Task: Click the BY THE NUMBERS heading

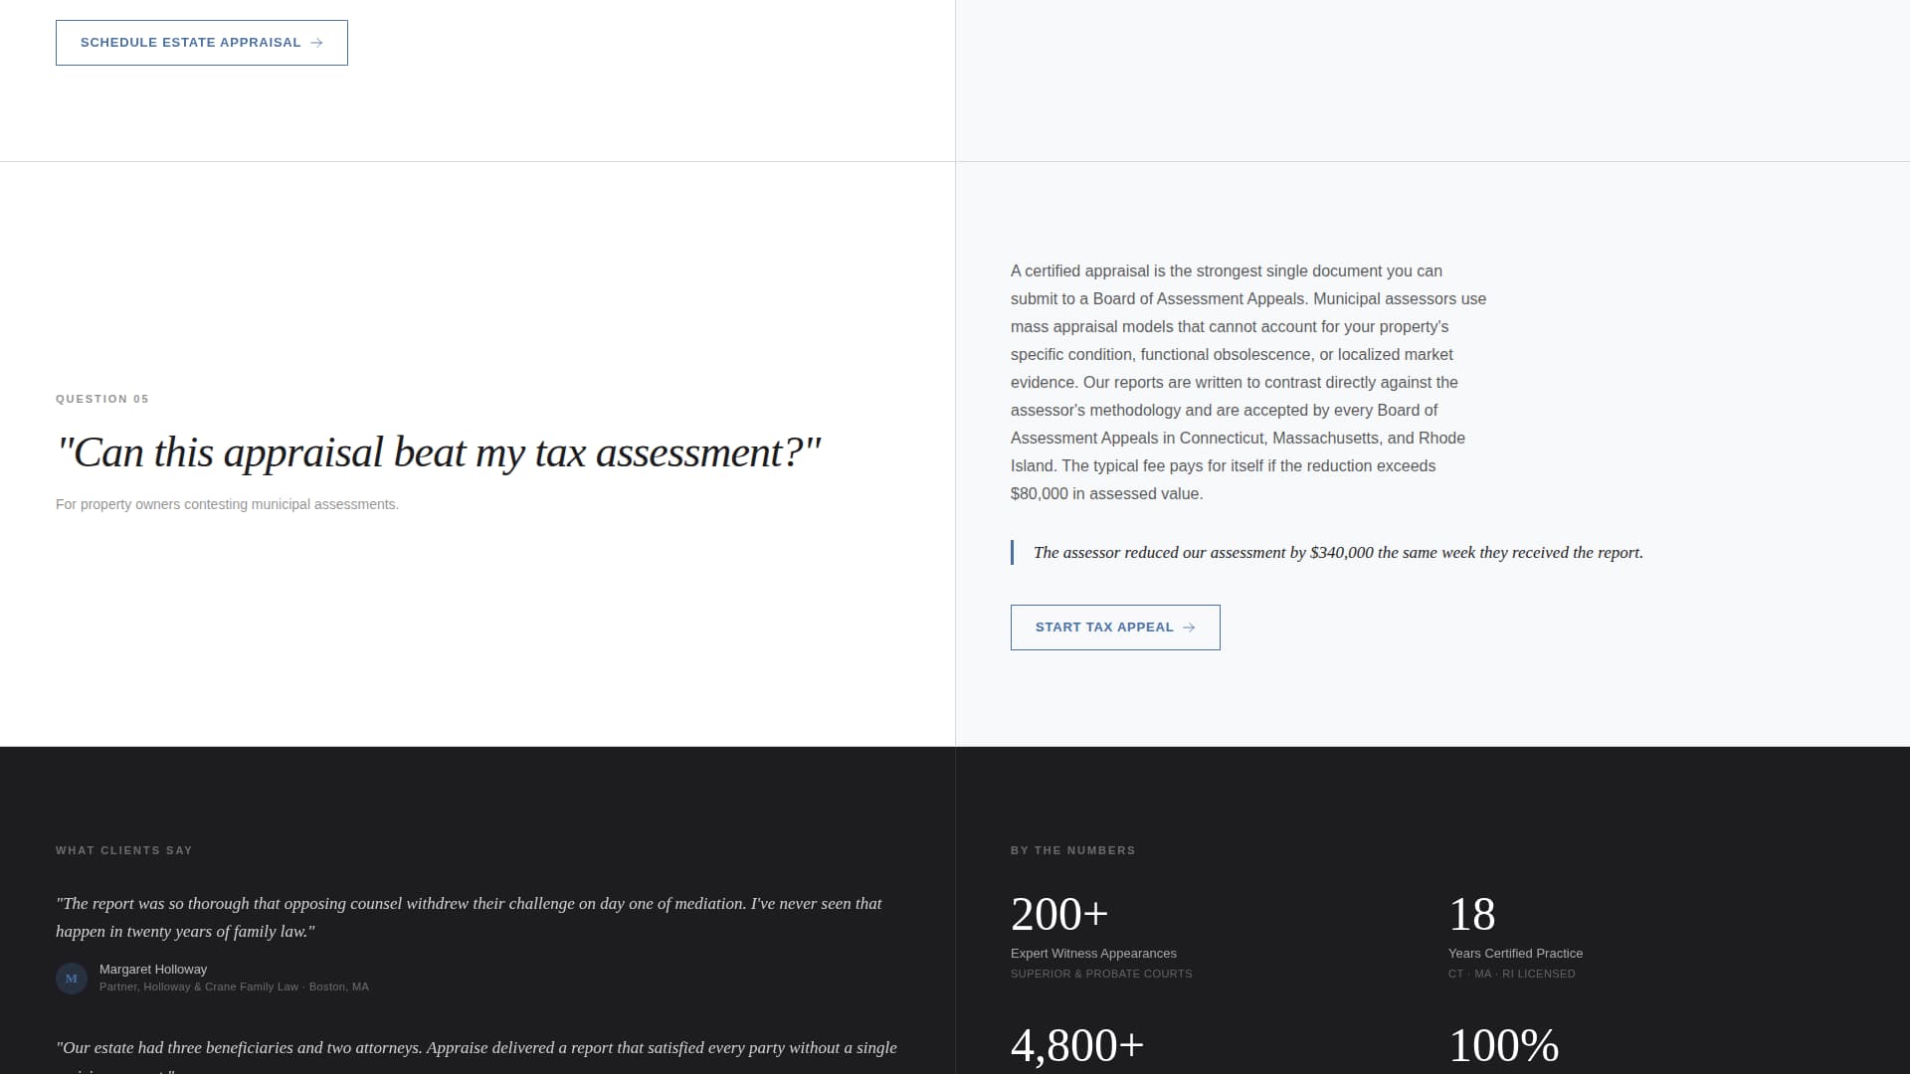Action: (1072, 850)
